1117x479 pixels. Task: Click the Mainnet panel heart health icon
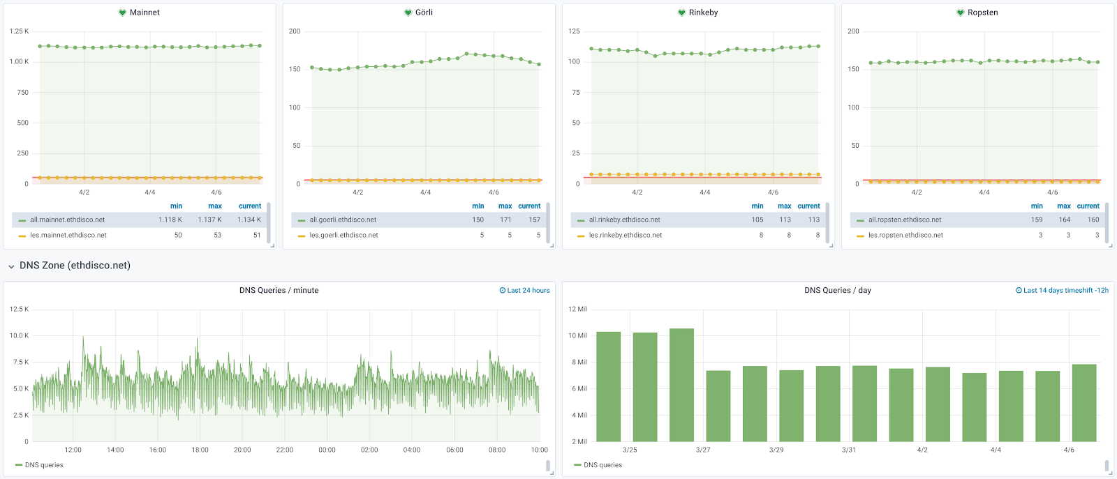[122, 13]
